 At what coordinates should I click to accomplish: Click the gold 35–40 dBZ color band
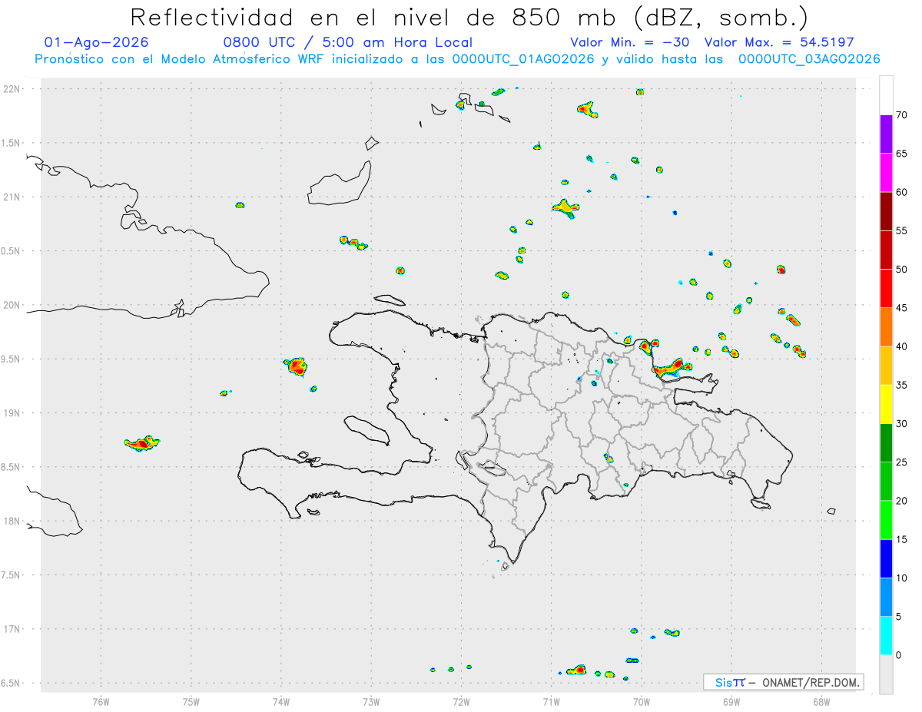tap(886, 366)
